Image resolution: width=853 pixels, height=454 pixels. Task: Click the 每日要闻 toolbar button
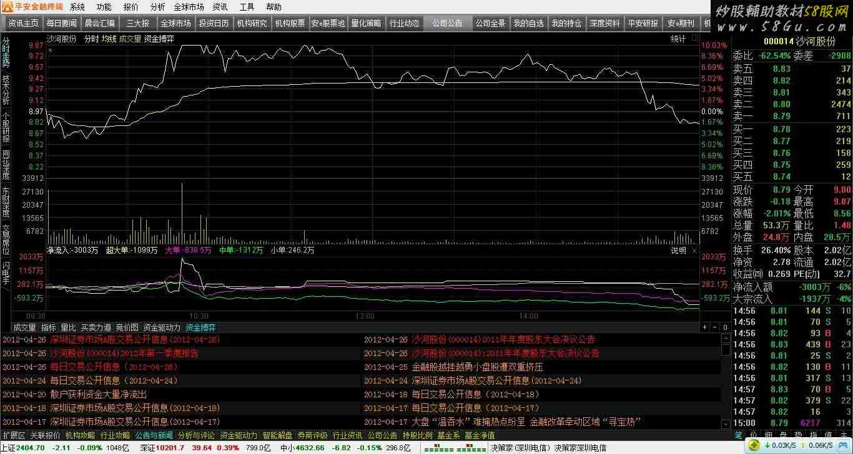click(61, 23)
